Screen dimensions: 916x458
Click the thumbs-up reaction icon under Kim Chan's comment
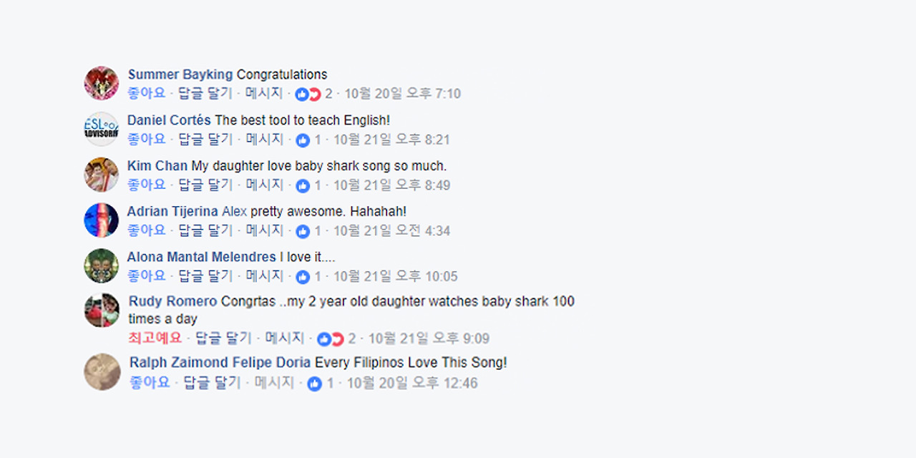click(x=302, y=185)
